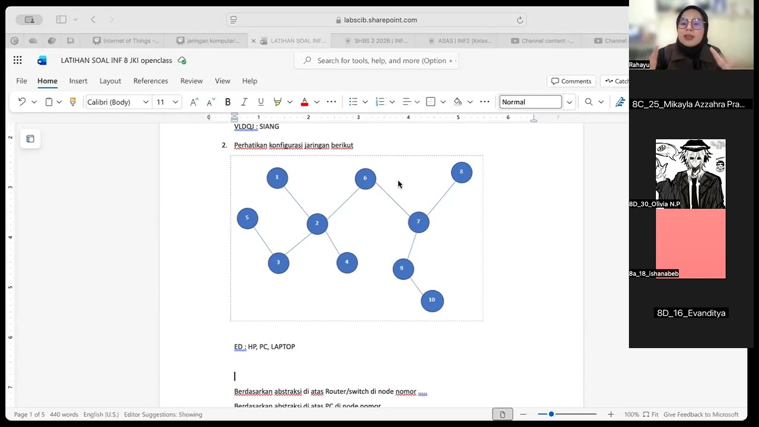Expand numbering style options arrow
759x427 pixels.
tap(392, 102)
